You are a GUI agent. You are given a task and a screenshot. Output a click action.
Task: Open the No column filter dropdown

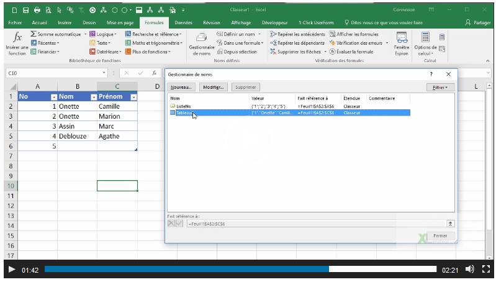[x=54, y=97]
